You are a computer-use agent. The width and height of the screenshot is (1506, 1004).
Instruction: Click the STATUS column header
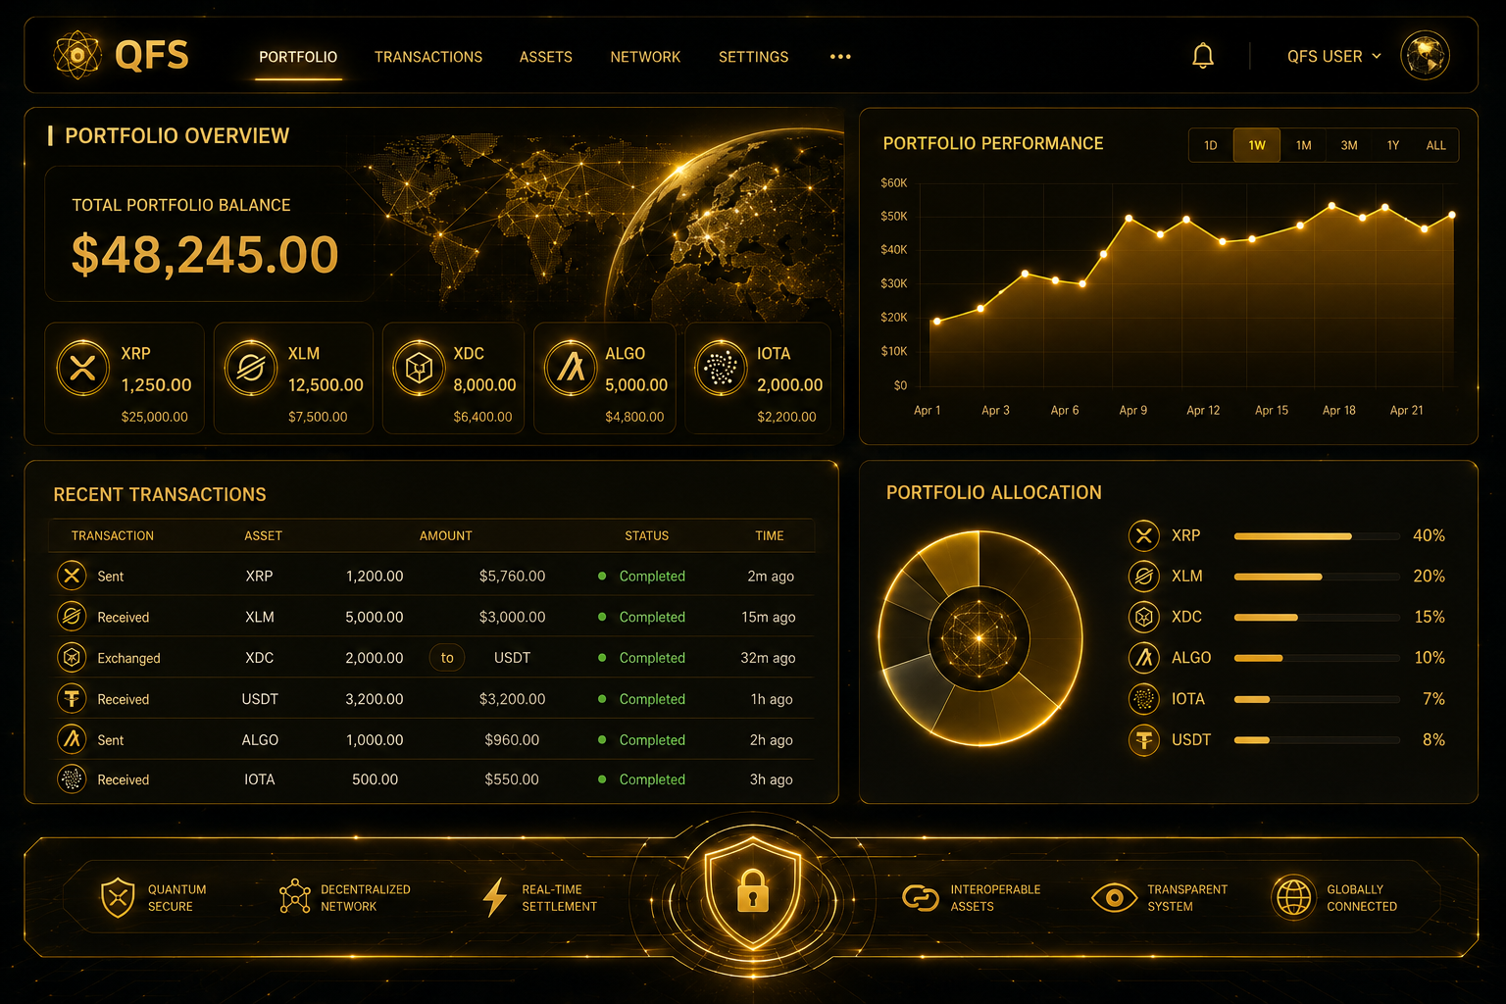(647, 536)
